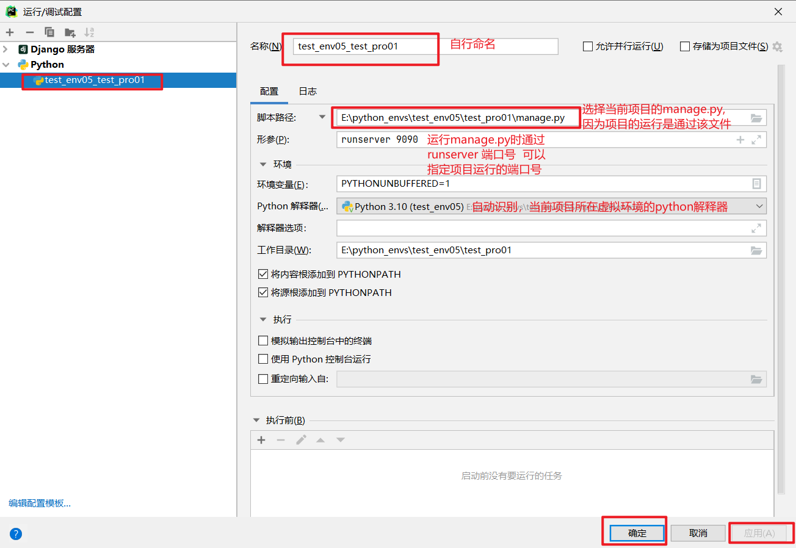The image size is (796, 548).
Task: Open the environment variables editor icon
Action: pyautogui.click(x=756, y=184)
